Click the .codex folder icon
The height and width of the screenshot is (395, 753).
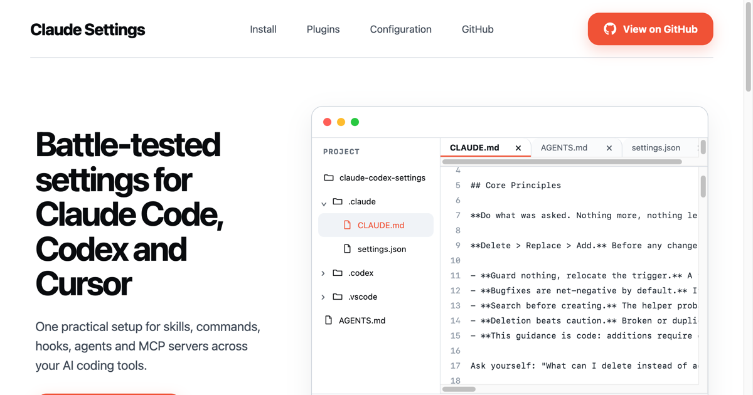(338, 273)
